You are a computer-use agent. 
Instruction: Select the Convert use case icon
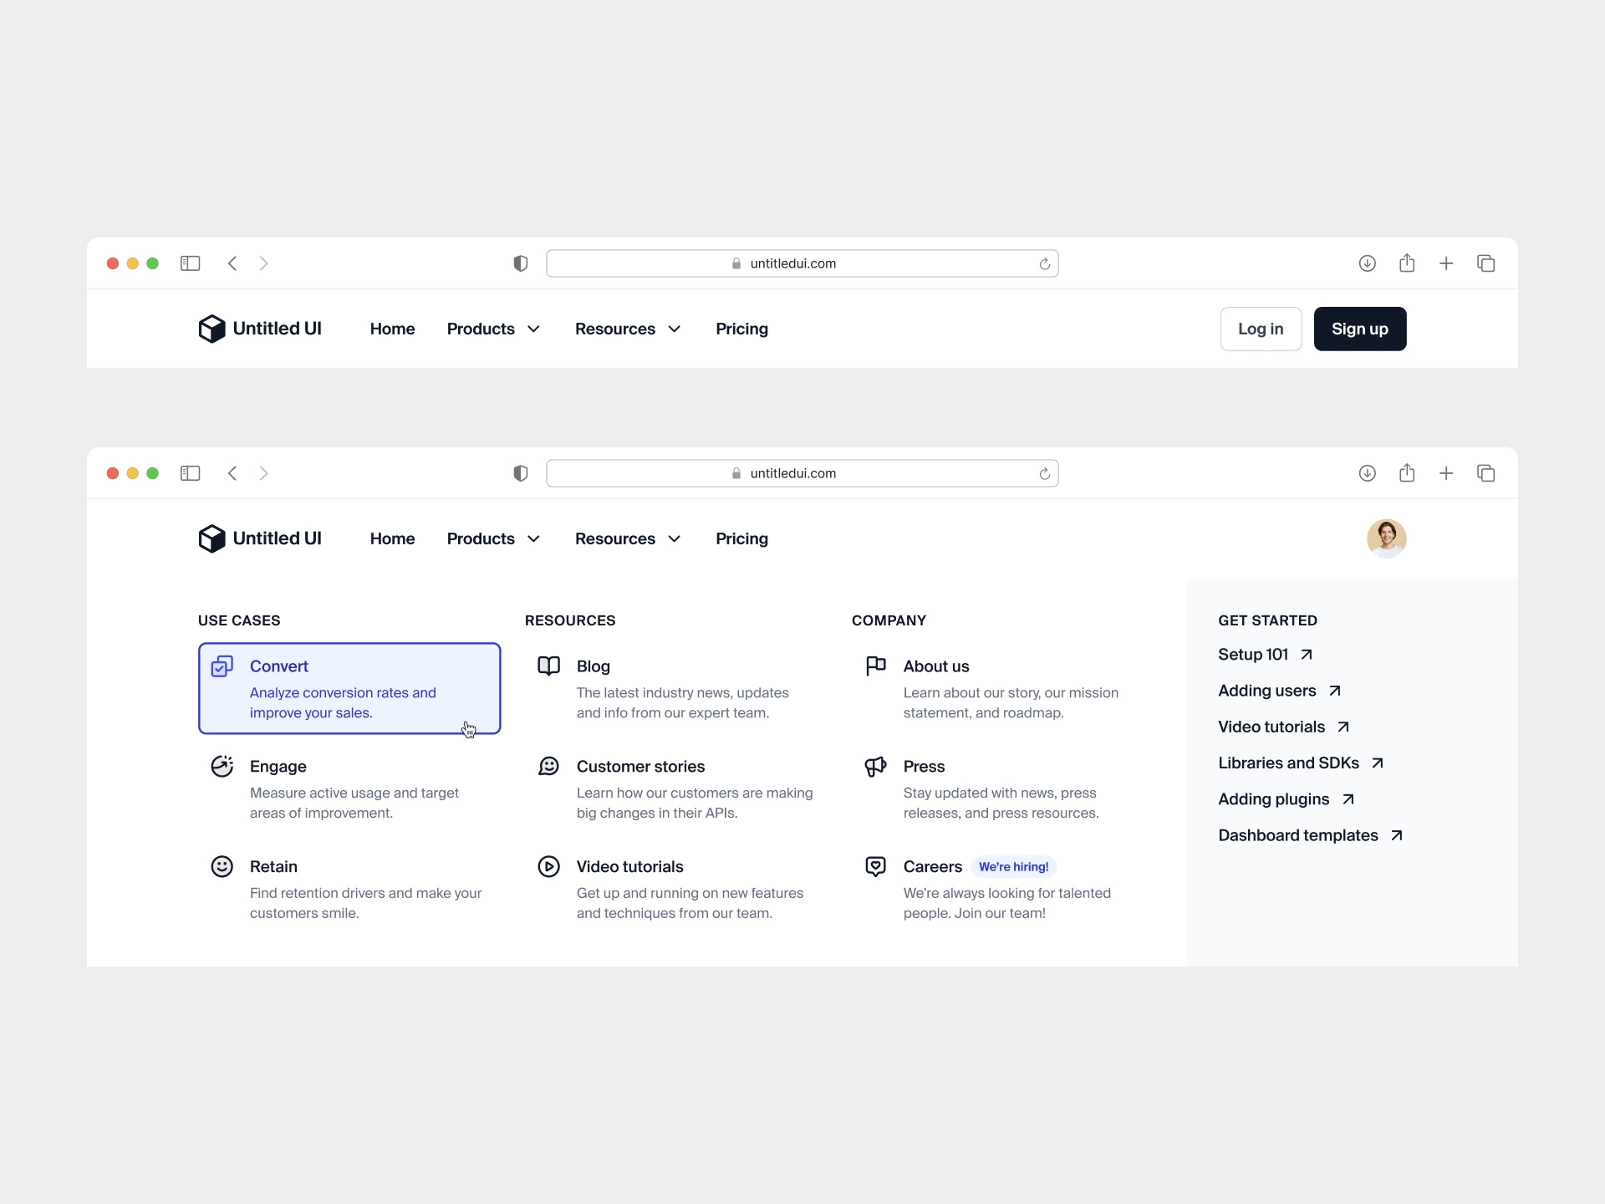pos(222,666)
